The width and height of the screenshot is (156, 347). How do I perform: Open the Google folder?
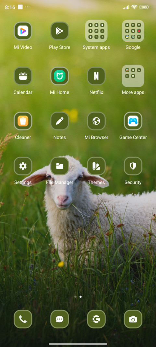133,31
